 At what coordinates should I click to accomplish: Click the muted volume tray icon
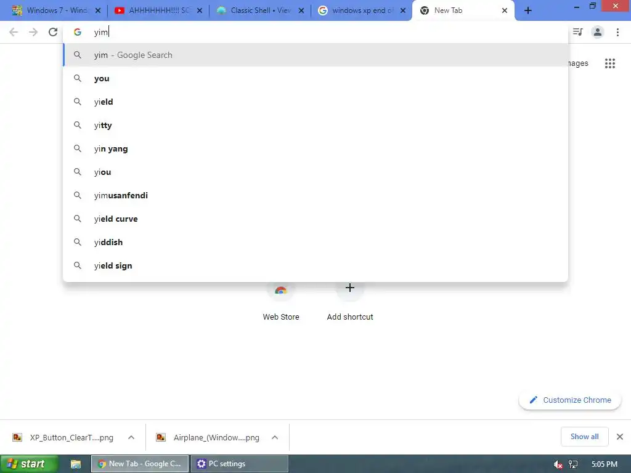(558, 464)
